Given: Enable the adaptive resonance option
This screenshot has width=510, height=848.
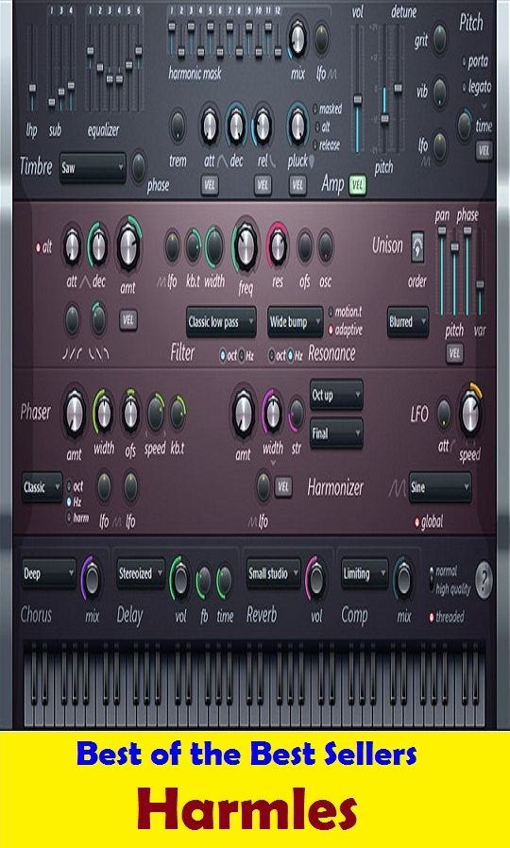Looking at the screenshot, I should click(x=331, y=330).
